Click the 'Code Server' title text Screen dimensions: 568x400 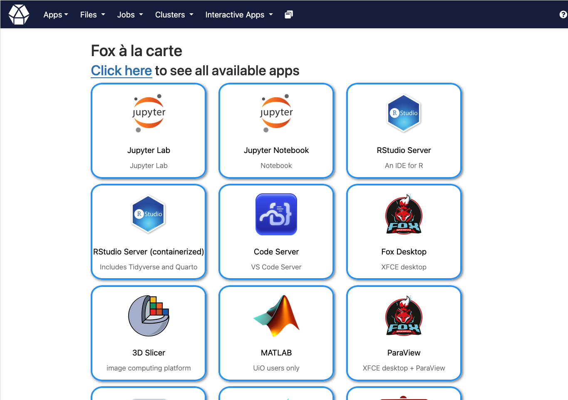tap(276, 252)
